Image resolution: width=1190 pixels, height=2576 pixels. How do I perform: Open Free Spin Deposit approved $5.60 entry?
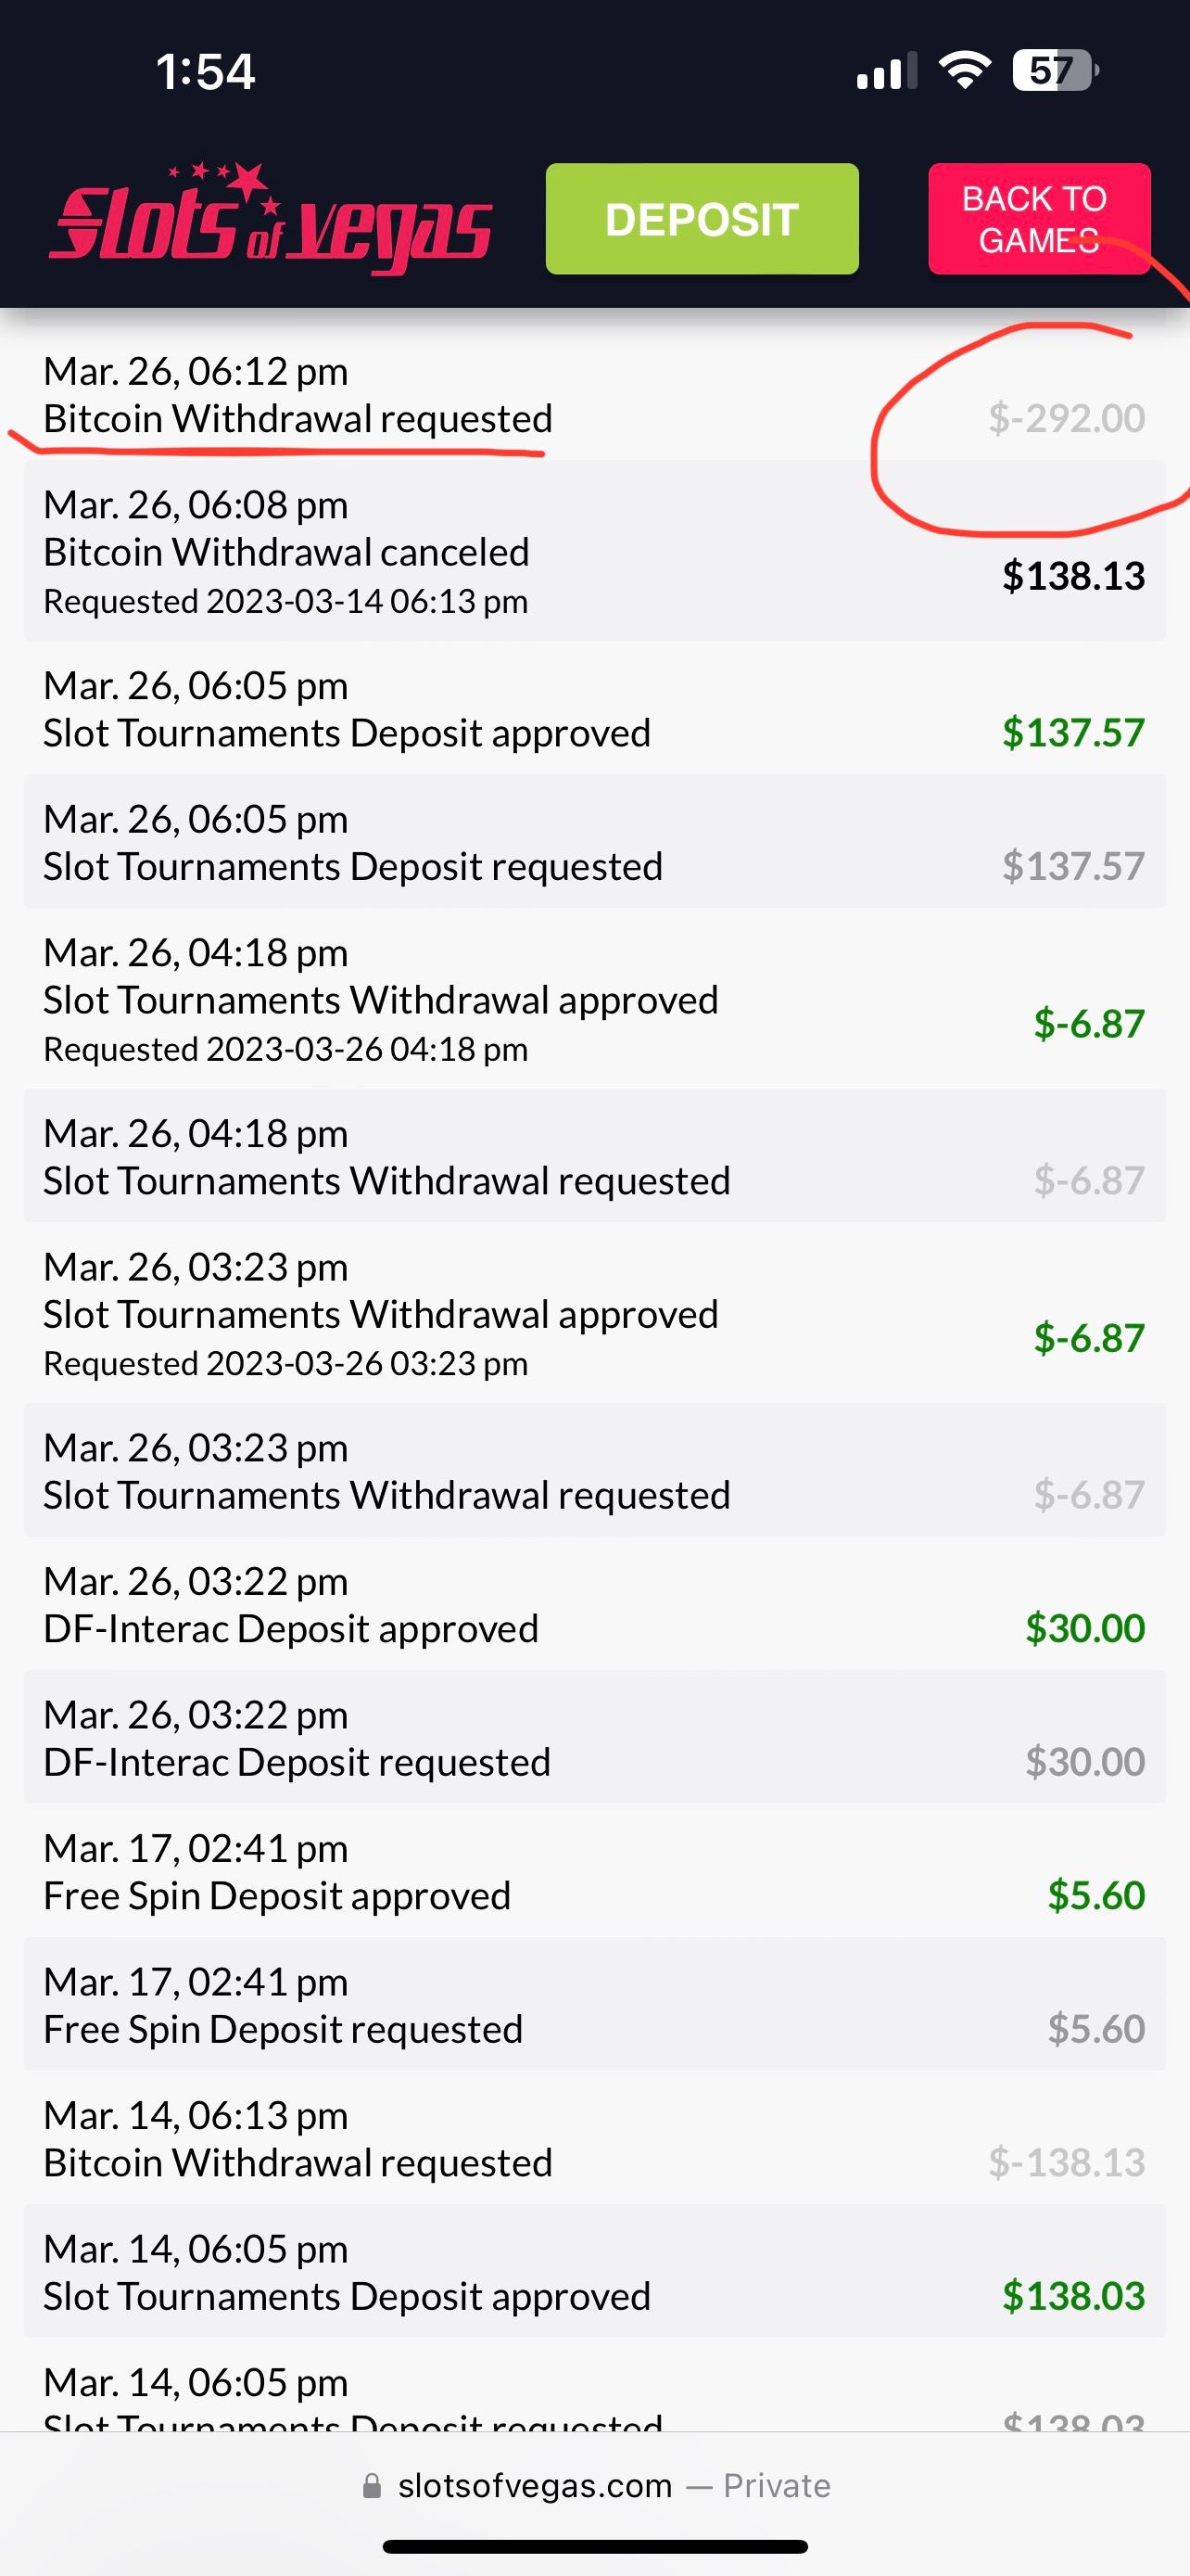[594, 1872]
